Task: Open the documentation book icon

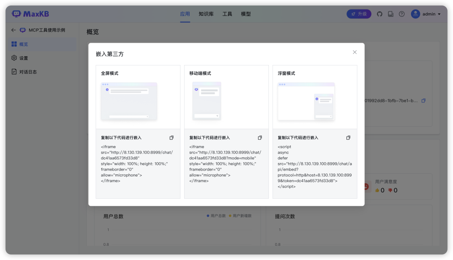Action: coord(391,14)
